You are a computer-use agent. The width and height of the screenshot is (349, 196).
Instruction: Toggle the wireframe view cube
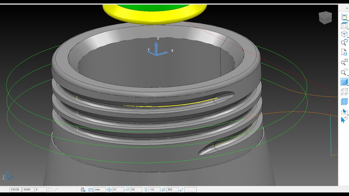tap(344, 92)
